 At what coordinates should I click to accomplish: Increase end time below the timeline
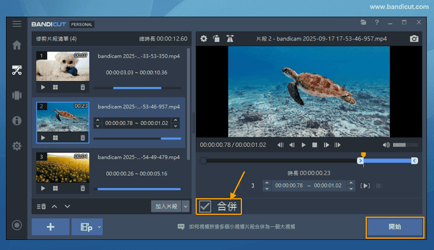(351, 183)
